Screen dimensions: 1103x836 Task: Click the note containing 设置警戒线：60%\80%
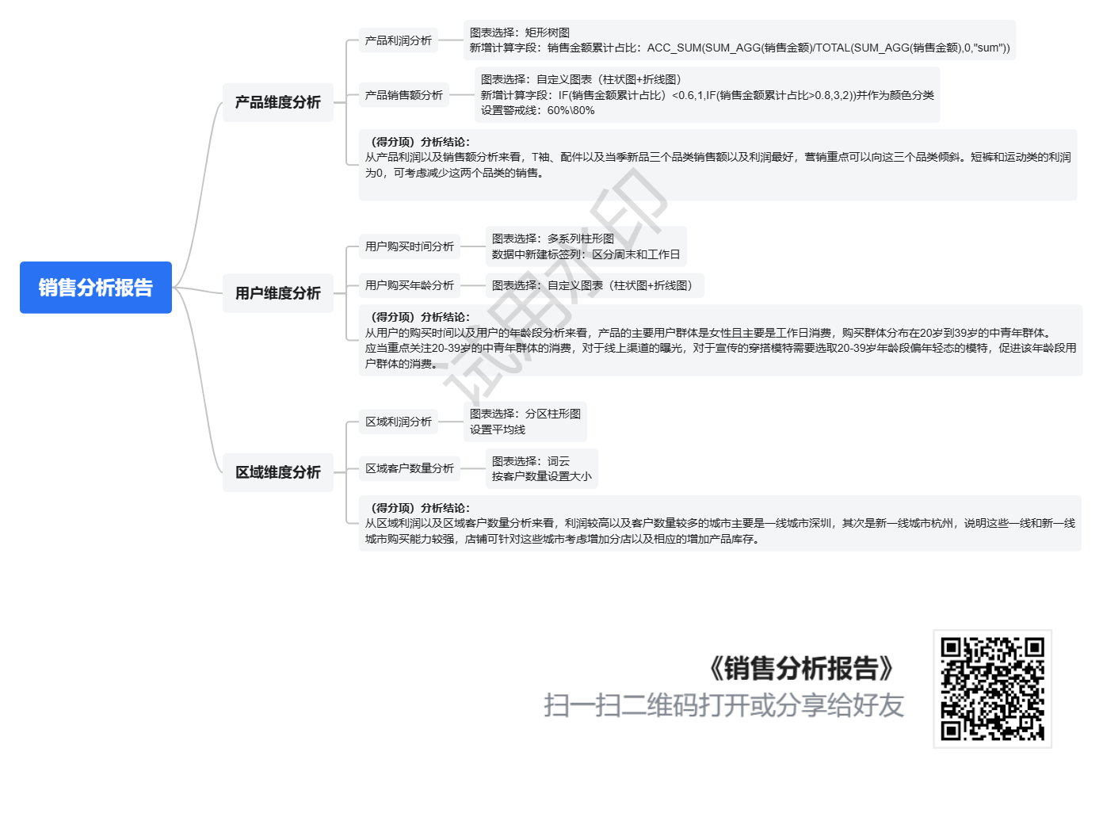tap(706, 95)
